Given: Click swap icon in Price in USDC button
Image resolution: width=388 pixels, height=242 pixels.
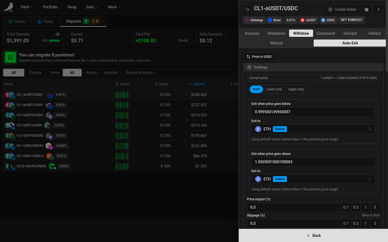Looking at the screenshot, I should click(x=248, y=57).
